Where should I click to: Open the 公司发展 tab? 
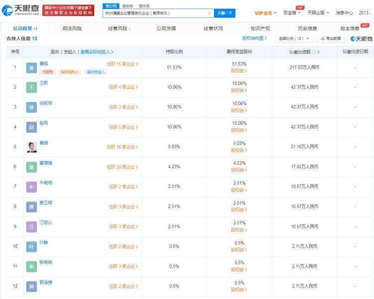click(166, 28)
